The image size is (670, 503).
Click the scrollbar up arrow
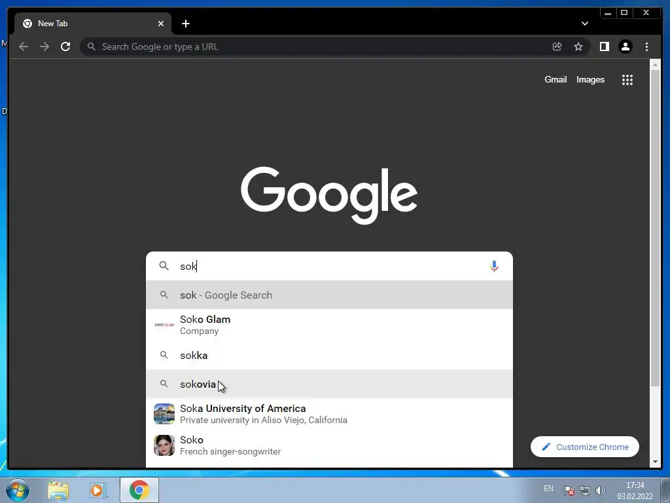(x=655, y=65)
